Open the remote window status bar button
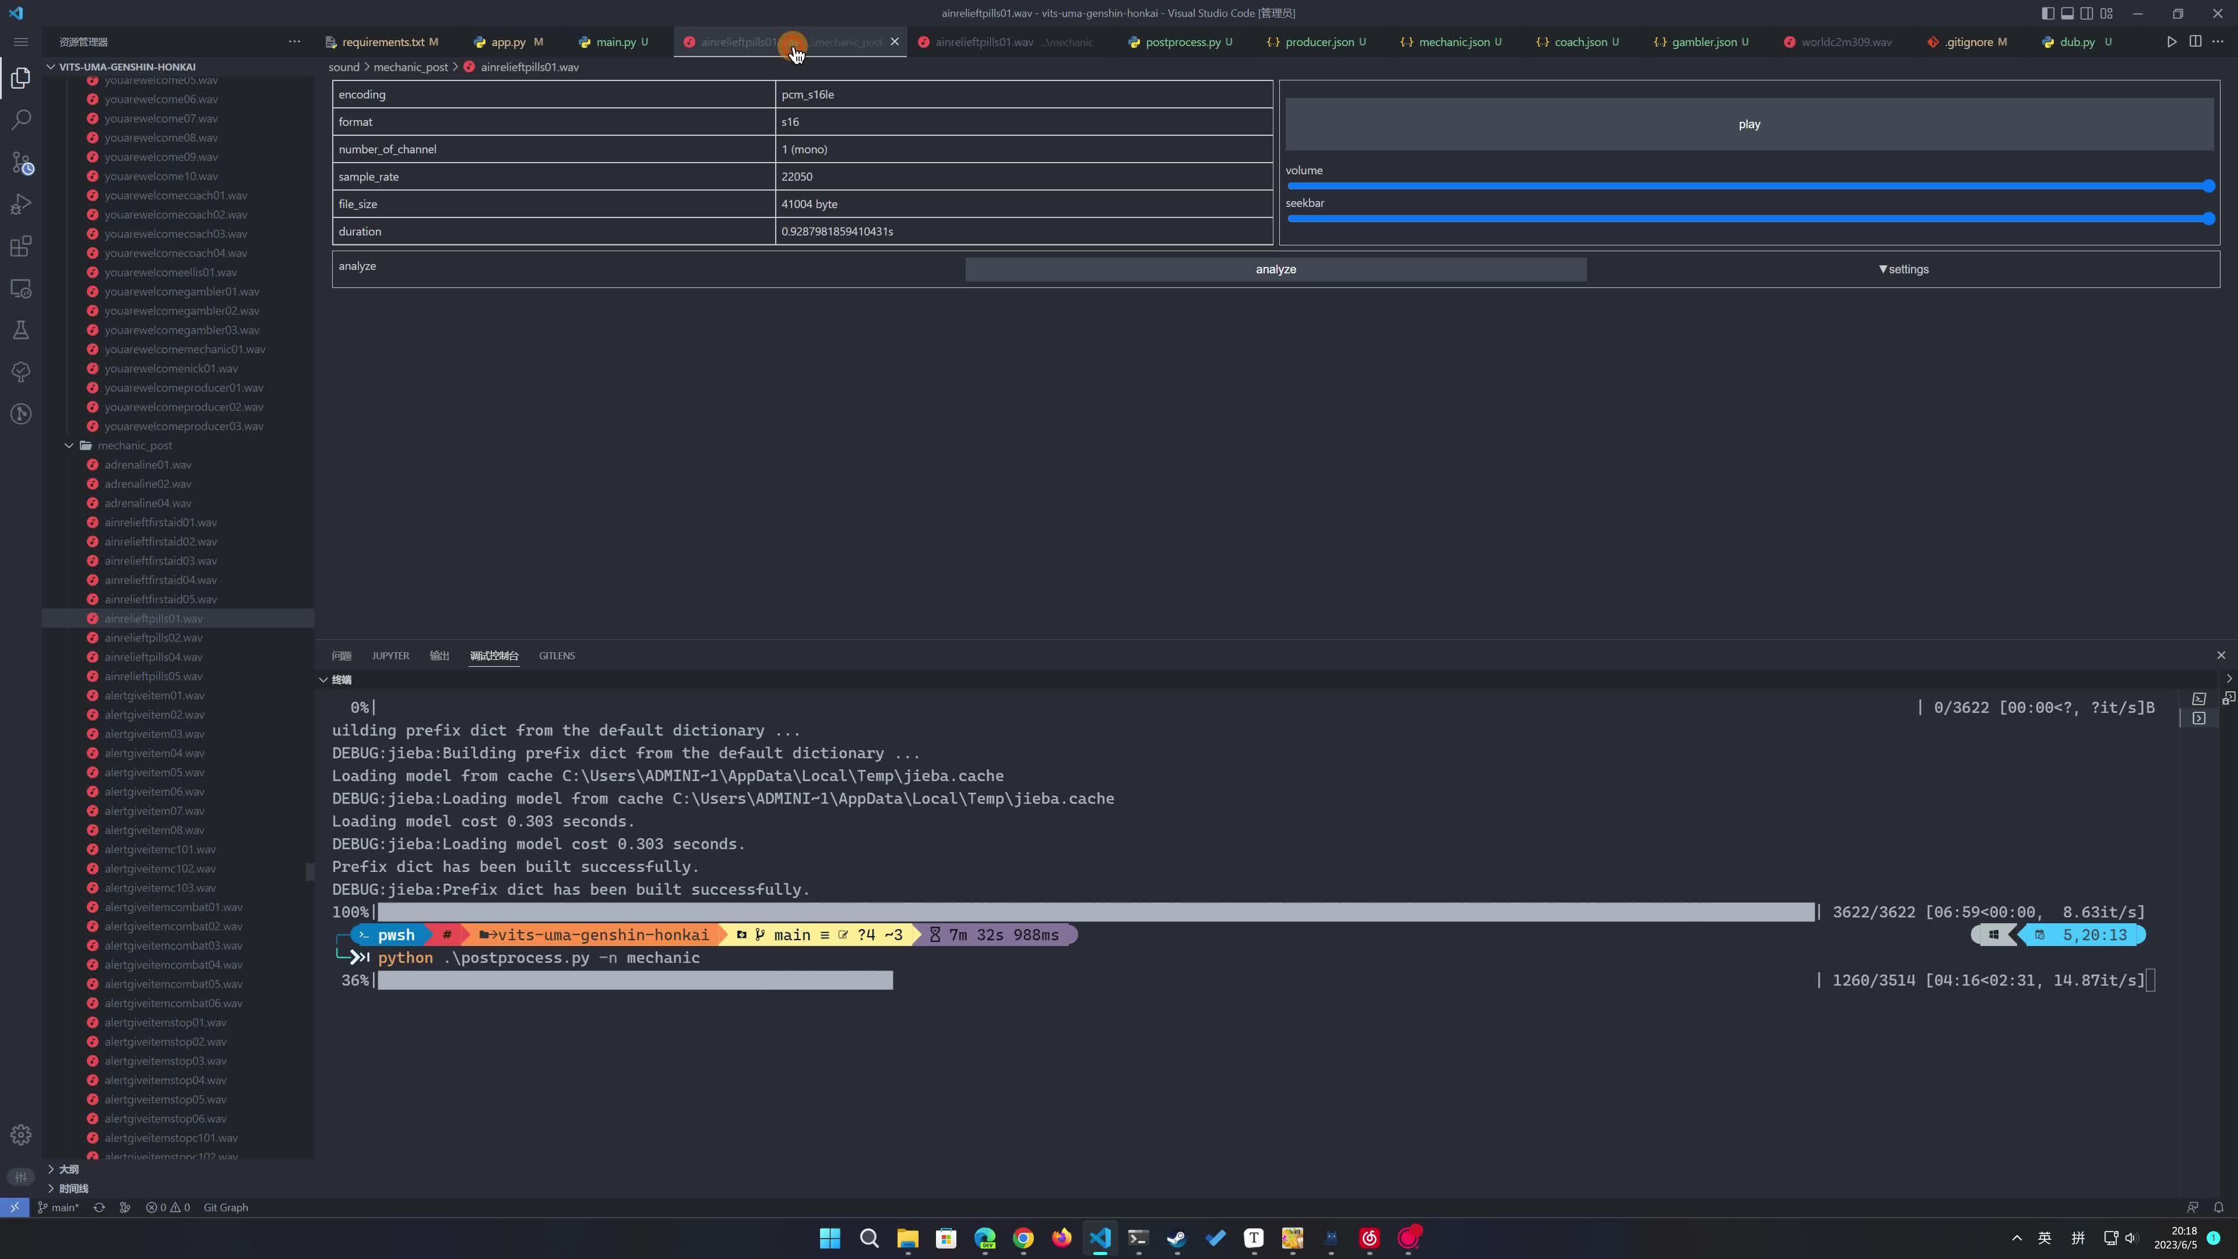2238x1259 pixels. pyautogui.click(x=15, y=1208)
